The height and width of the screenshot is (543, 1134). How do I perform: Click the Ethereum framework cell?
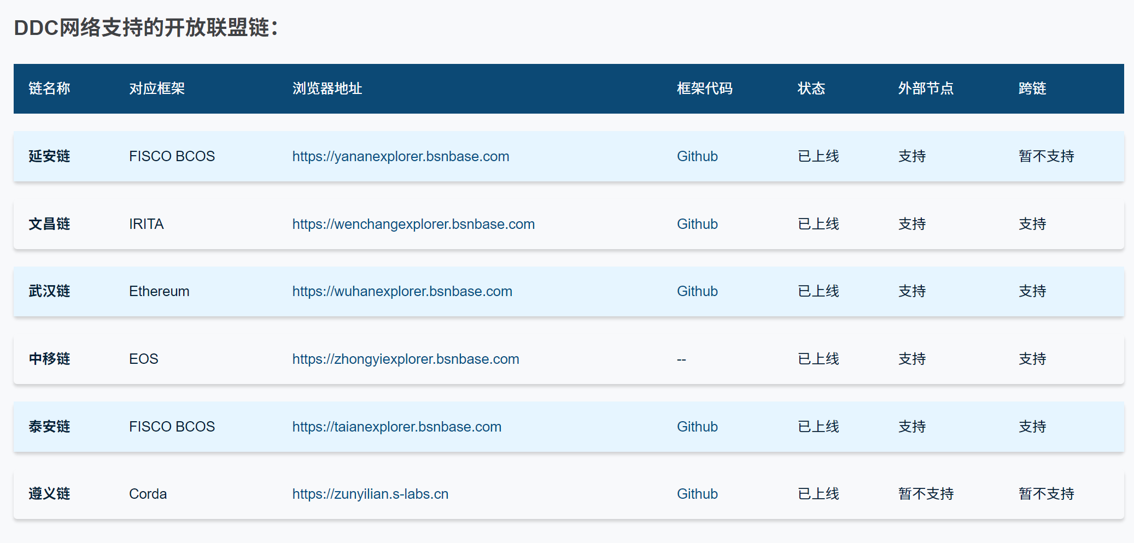click(x=159, y=291)
